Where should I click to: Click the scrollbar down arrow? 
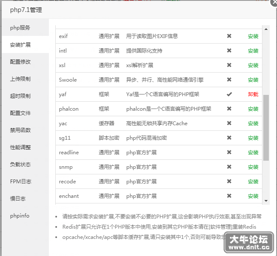266,201
